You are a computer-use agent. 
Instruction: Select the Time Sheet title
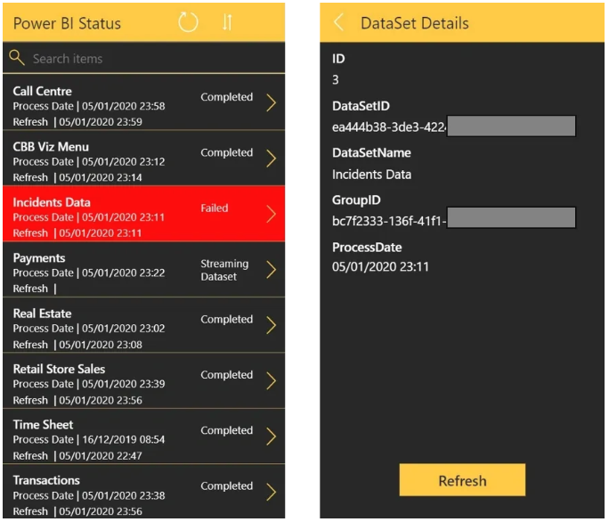coord(43,425)
